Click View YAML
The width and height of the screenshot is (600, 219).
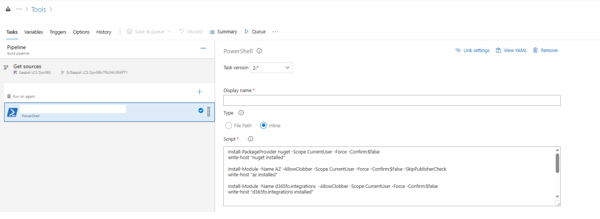point(511,50)
